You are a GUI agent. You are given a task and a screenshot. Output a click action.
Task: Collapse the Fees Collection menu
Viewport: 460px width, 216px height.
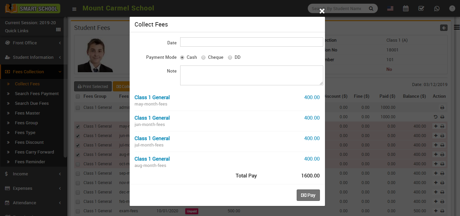[33, 72]
